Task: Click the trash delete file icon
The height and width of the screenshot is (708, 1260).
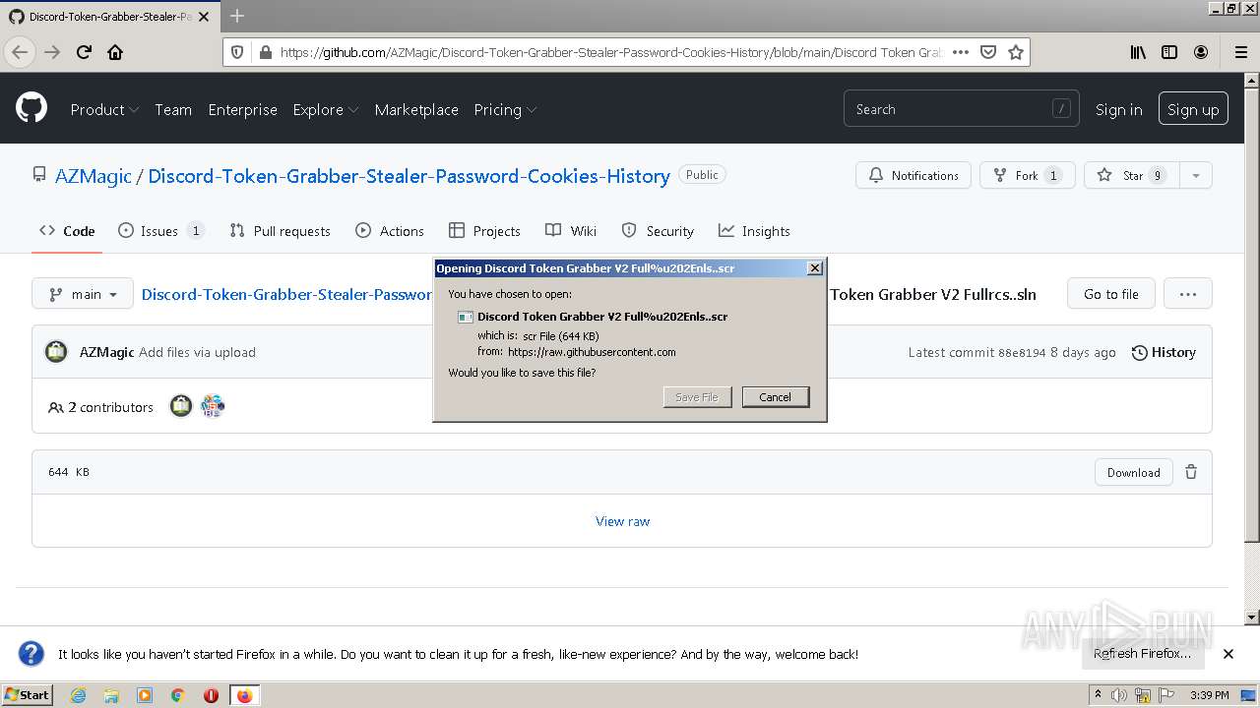Action: (1191, 472)
